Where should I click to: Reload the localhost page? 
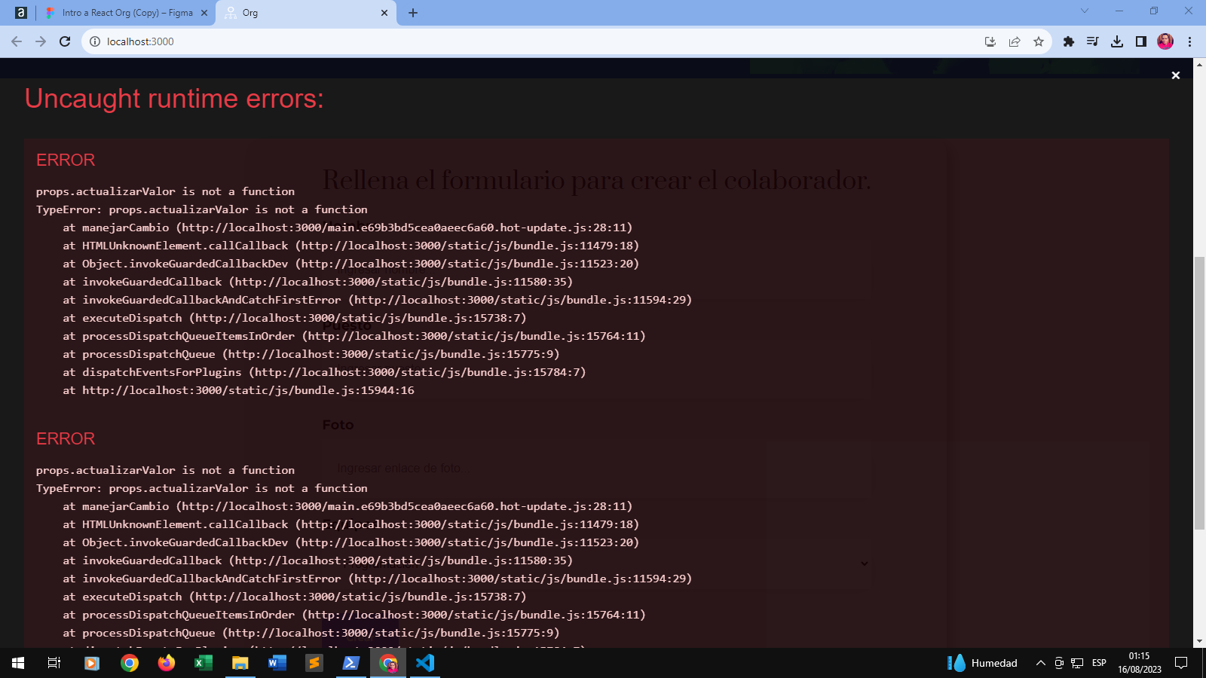[65, 41]
